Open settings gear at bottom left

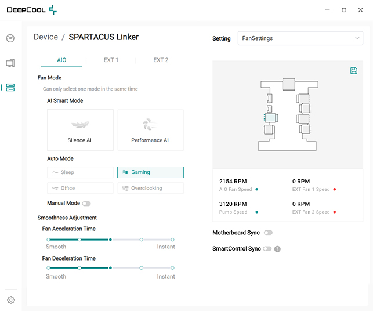[x=10, y=300]
